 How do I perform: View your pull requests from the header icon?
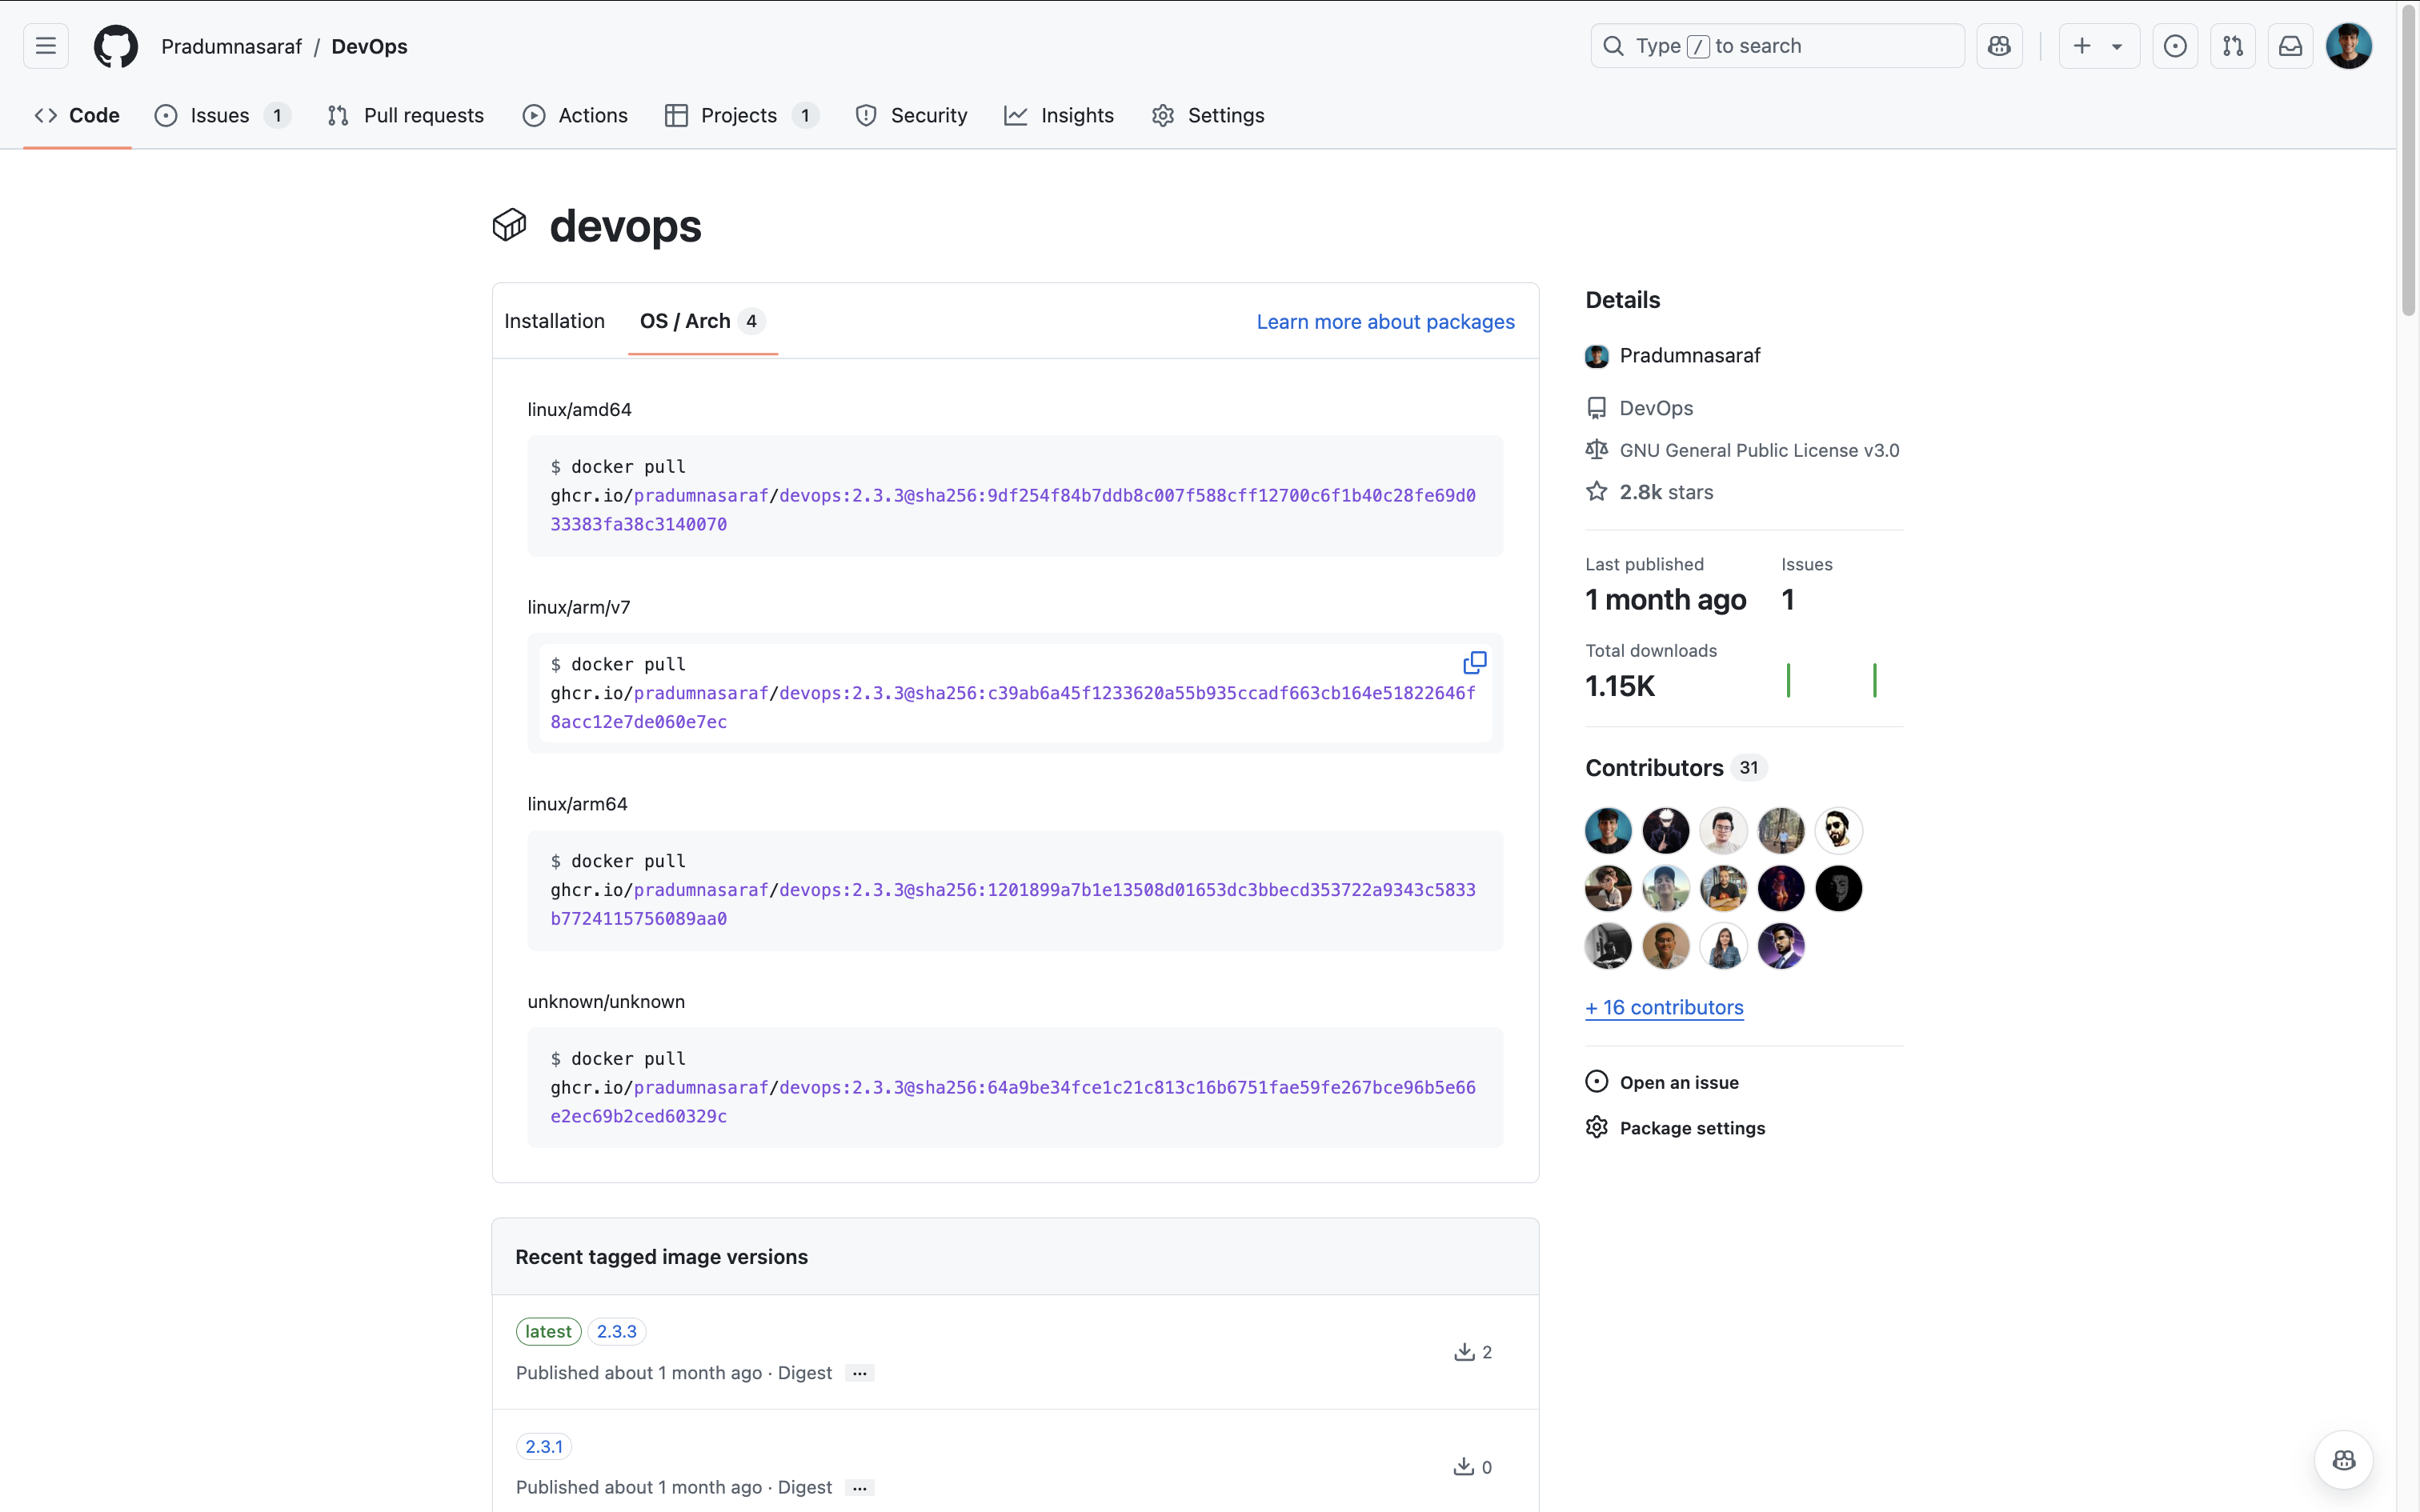point(2232,45)
